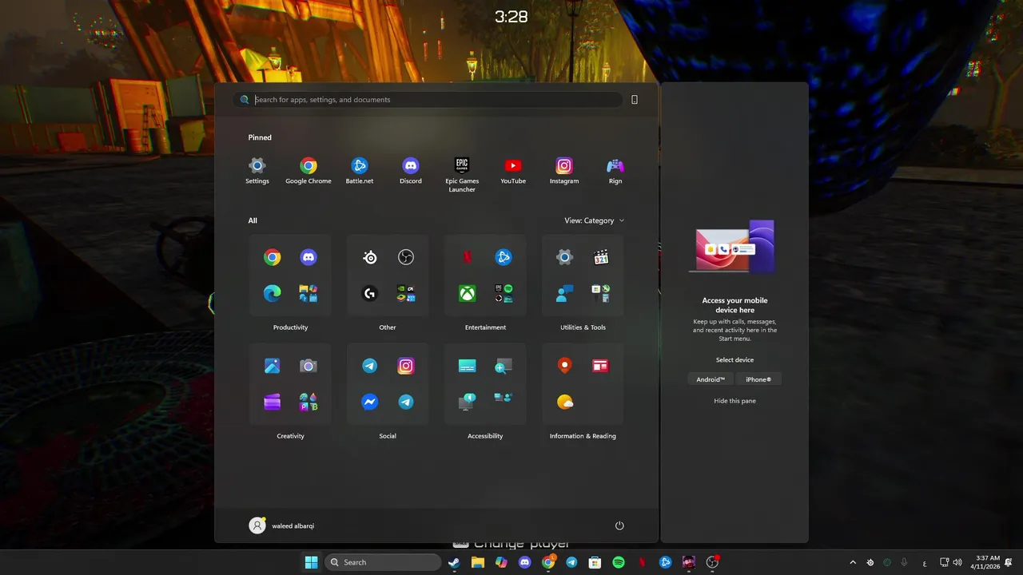
Task: Switch to Telegram on the taskbar
Action: point(571,562)
